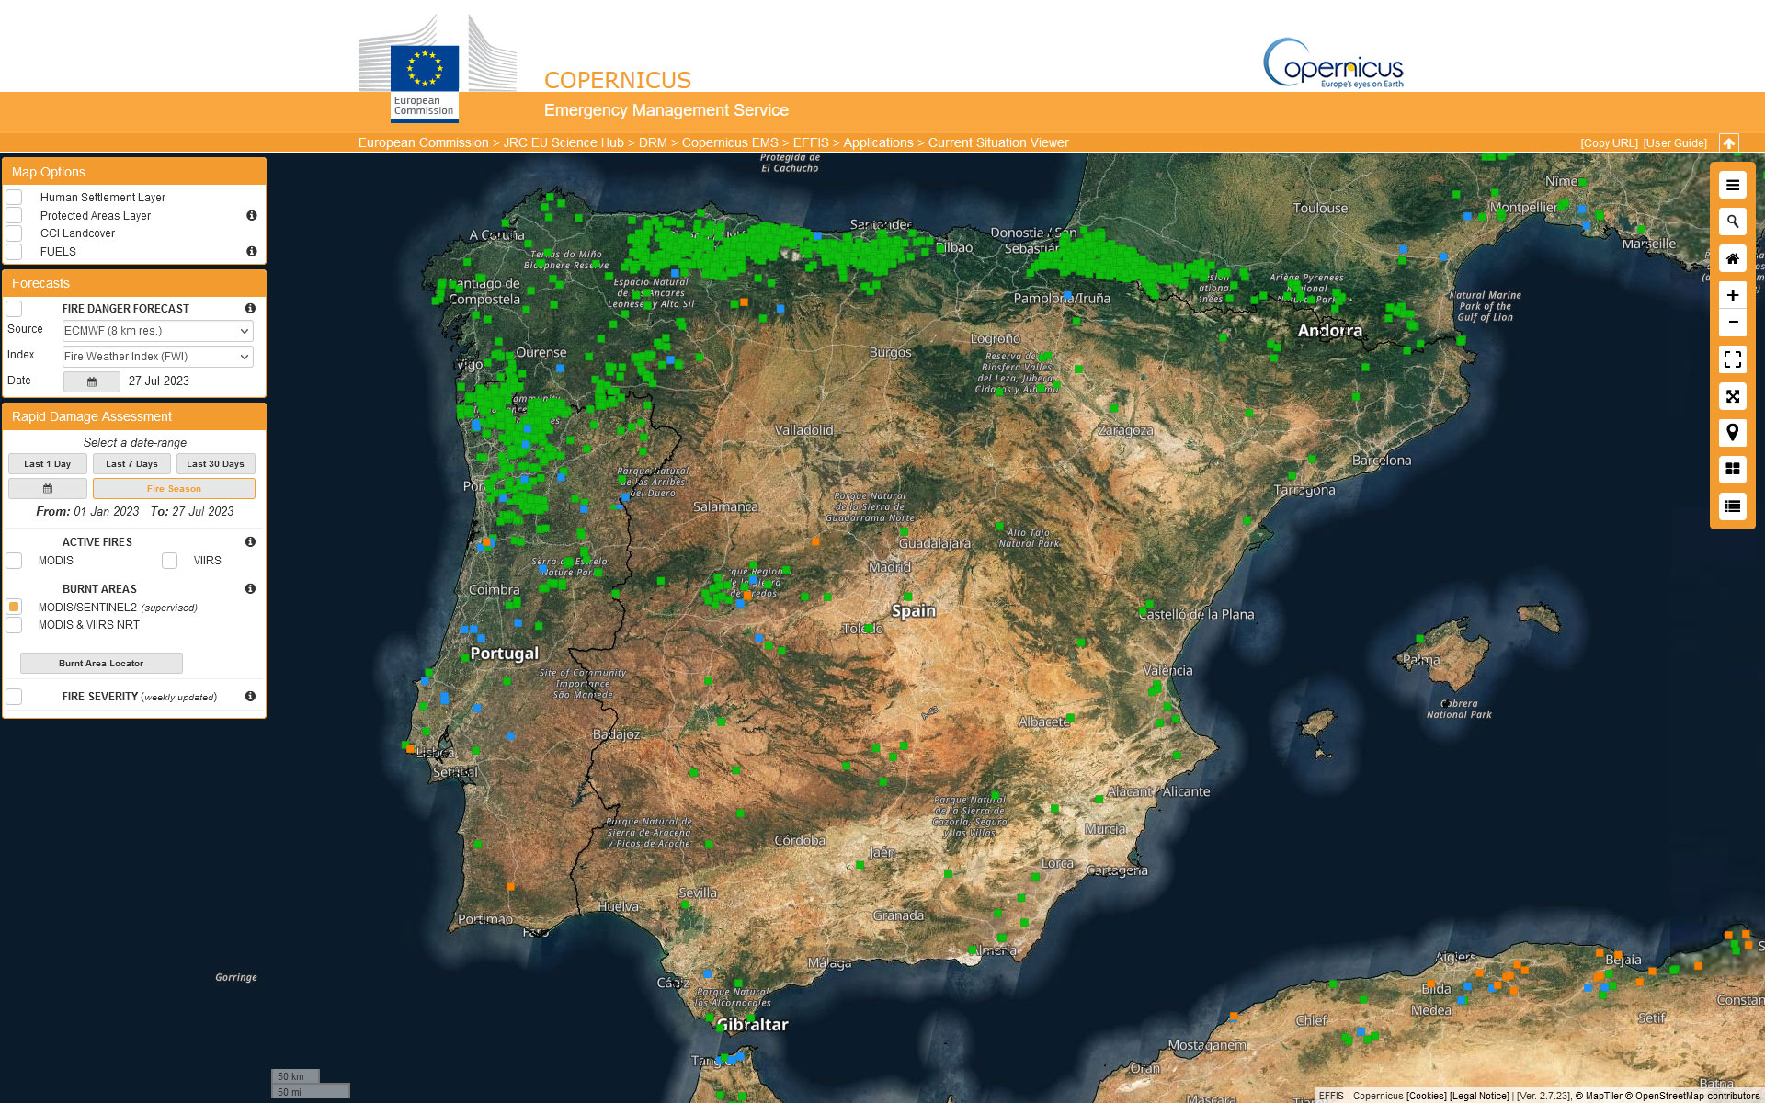Click the home extent icon
The height and width of the screenshot is (1103, 1765).
(x=1732, y=258)
